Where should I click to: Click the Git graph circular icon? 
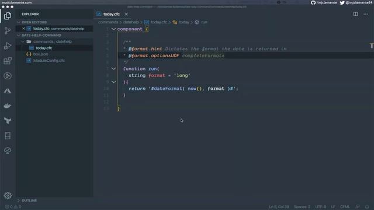click(8, 76)
